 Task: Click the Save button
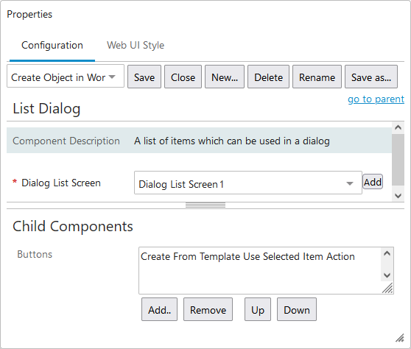point(144,77)
